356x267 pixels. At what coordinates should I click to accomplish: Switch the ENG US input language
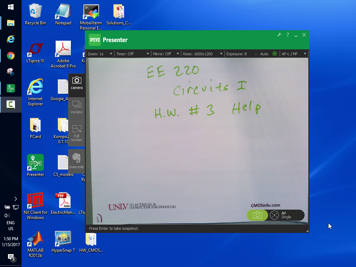[x=11, y=226]
